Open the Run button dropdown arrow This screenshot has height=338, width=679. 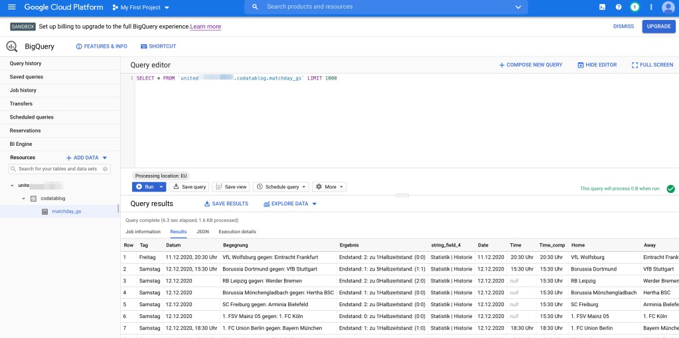[161, 187]
